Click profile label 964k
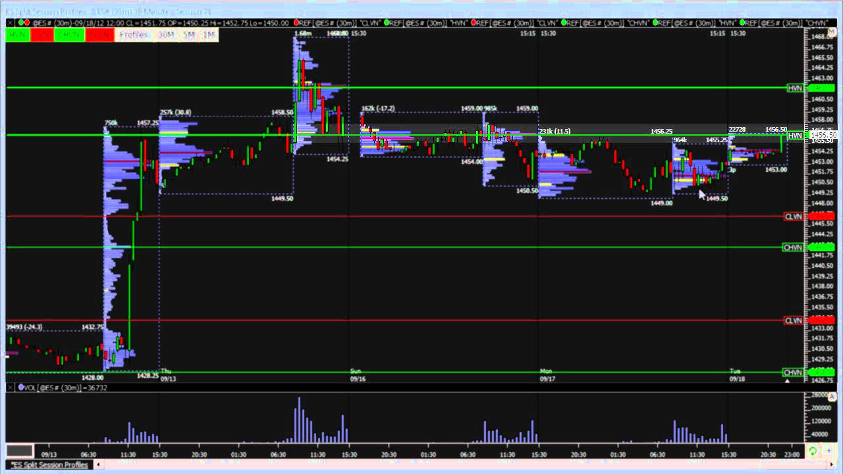The height and width of the screenshot is (474, 843). pyautogui.click(x=680, y=140)
